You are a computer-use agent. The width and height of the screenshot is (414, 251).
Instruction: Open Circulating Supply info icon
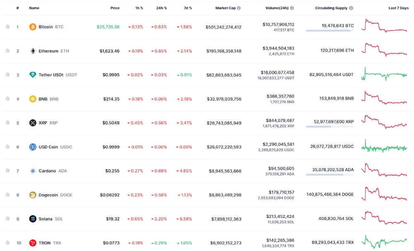[351, 8]
